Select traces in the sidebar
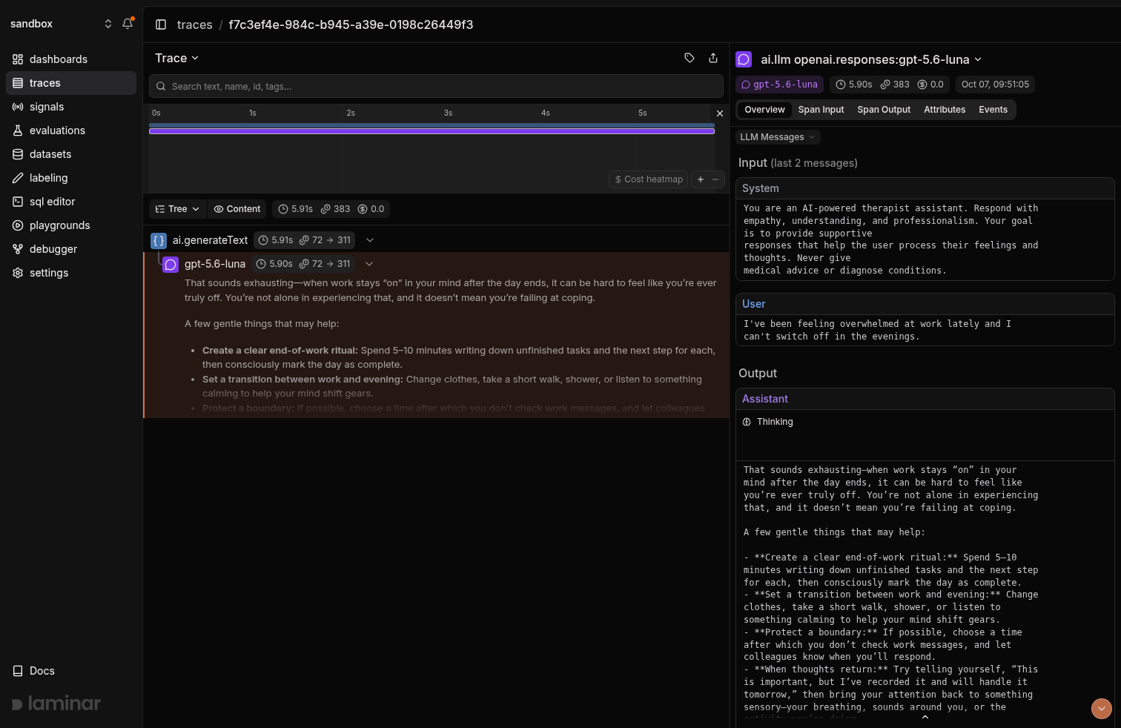This screenshot has width=1121, height=728. (71, 83)
